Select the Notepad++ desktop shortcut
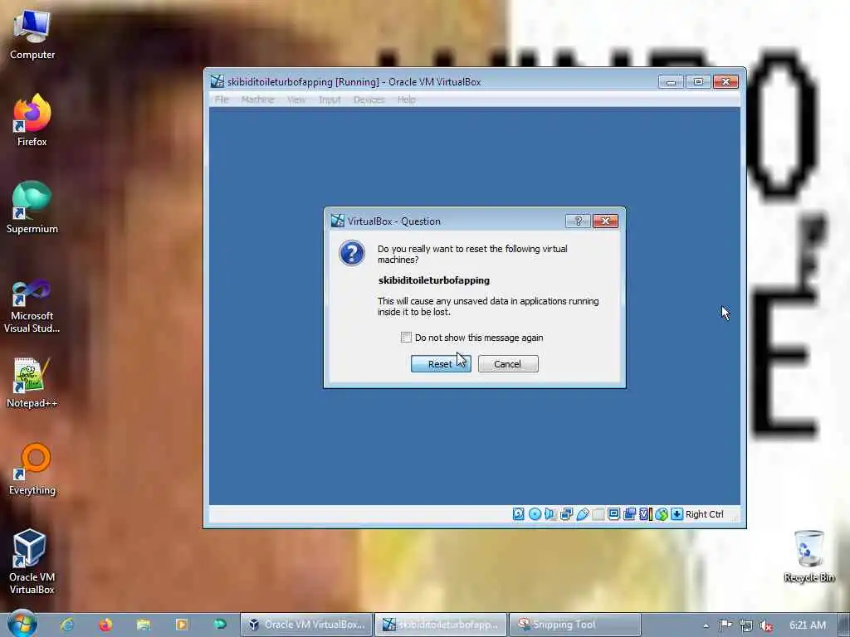The height and width of the screenshot is (637, 850). tap(32, 383)
